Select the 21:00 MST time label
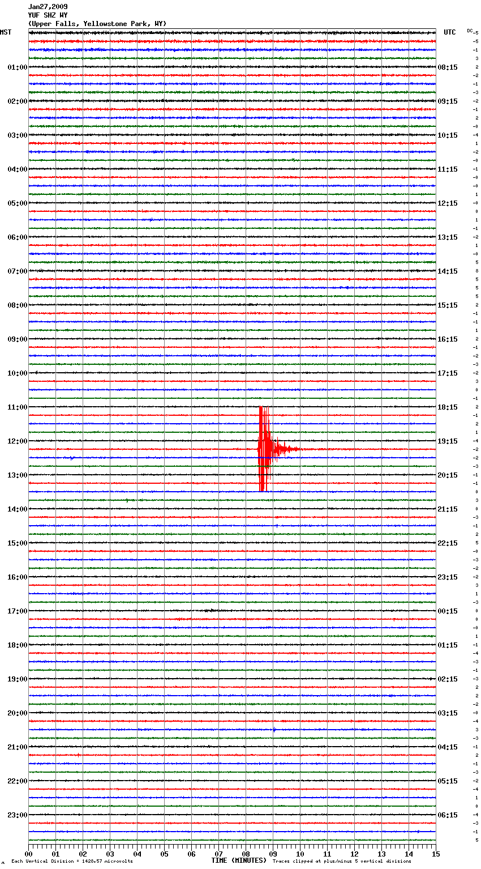Viewport: 481px width, 869px height. (18, 747)
